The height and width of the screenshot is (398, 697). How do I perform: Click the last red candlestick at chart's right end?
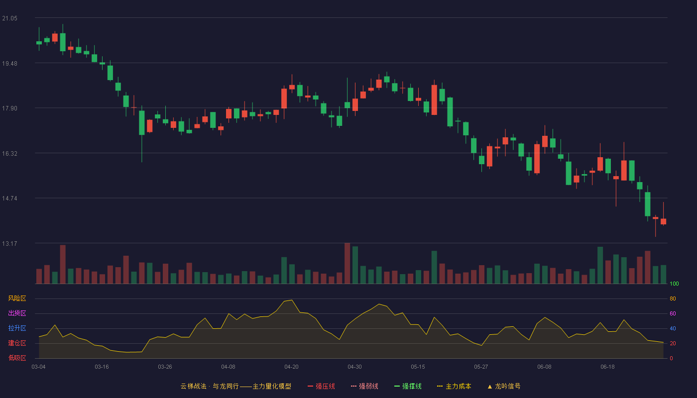[663, 221]
